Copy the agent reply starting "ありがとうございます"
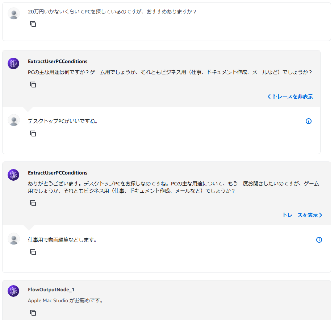Screen dimensions: 334x320 tap(33, 203)
